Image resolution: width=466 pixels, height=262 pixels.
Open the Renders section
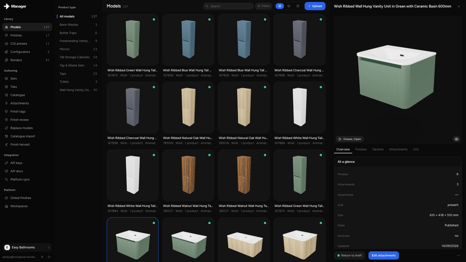coord(27,60)
